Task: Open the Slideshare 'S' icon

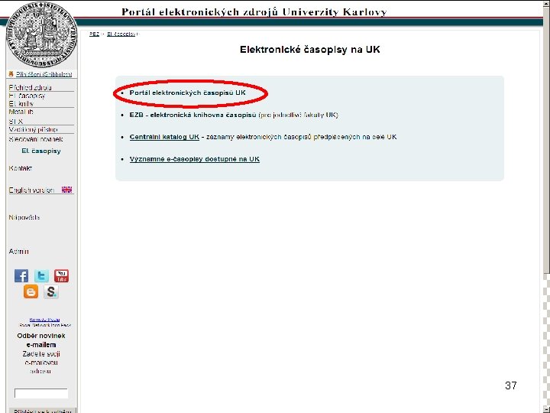Action: pos(51,292)
